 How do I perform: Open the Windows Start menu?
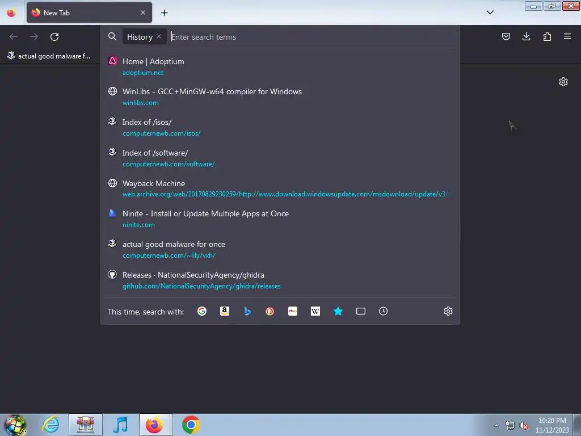coord(15,425)
